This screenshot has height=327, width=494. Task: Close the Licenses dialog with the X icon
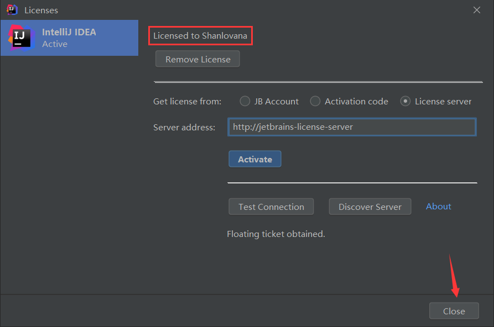point(477,9)
